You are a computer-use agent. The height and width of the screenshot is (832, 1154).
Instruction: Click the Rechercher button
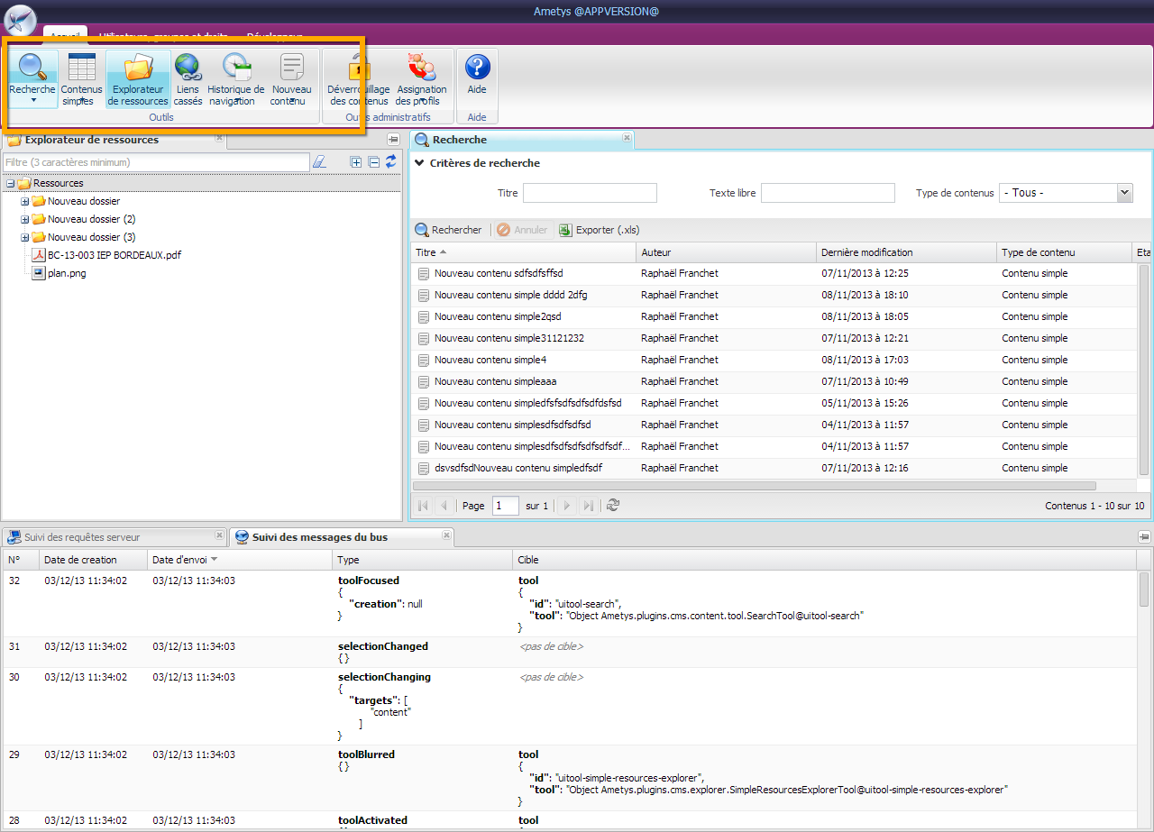pyautogui.click(x=449, y=230)
